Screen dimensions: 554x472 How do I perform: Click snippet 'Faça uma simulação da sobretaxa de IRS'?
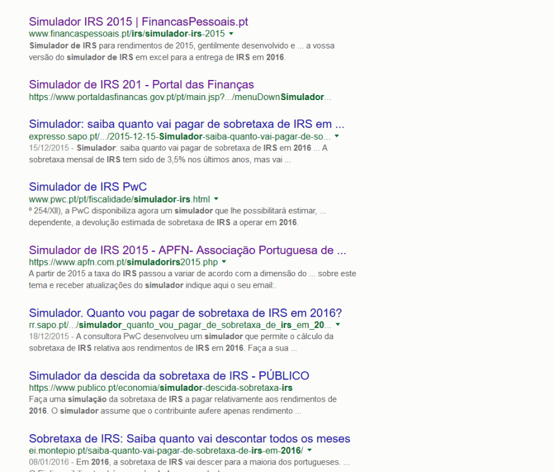point(183,405)
